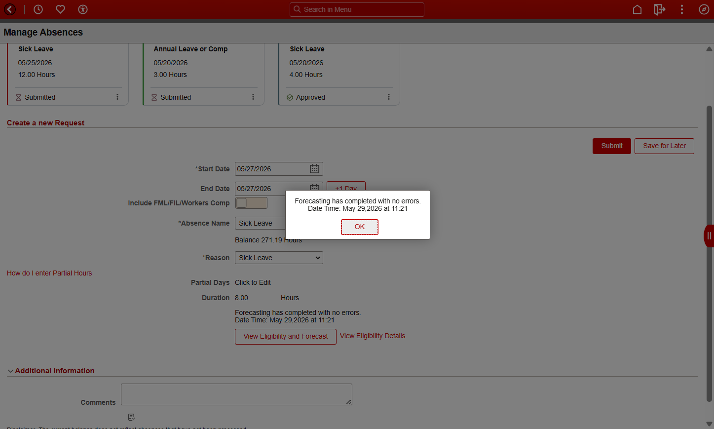Open Favorites heart icon
The image size is (714, 429).
point(60,9)
